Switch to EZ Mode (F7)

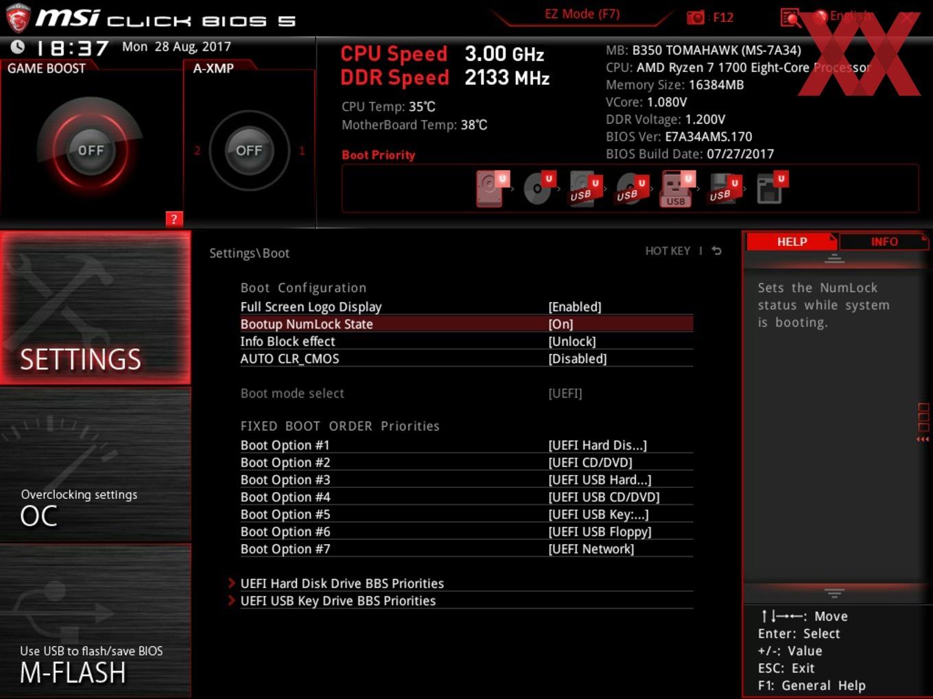pos(582,14)
